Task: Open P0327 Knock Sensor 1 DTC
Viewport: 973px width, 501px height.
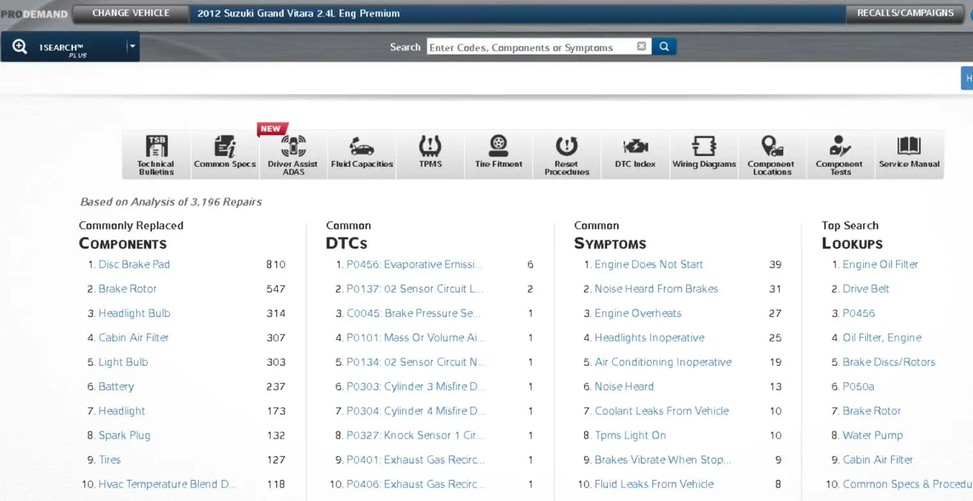Action: pos(415,435)
